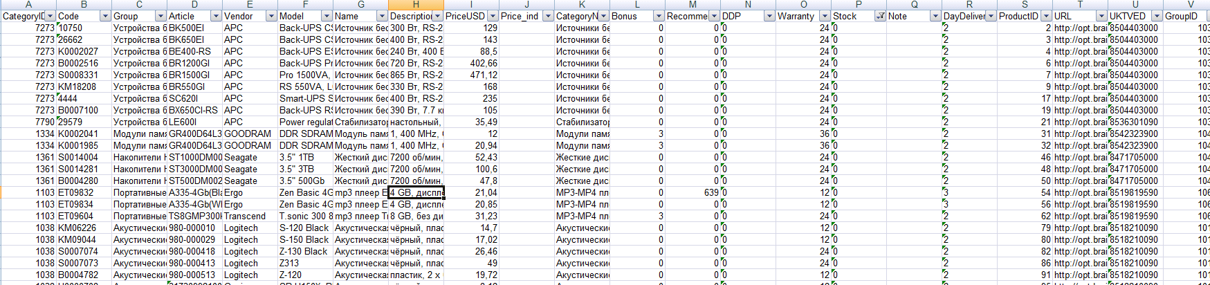Screen dimensions: 1210x285
Task: Select the Article cell SC620I
Action: (194, 98)
